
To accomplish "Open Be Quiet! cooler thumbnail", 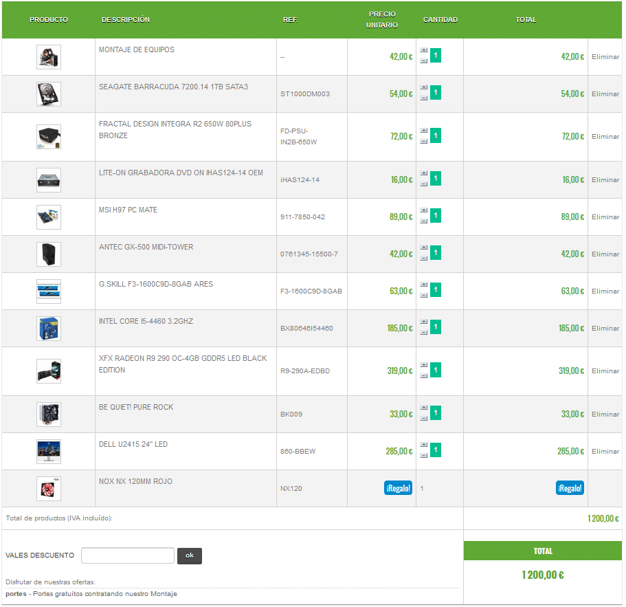I will [49, 415].
